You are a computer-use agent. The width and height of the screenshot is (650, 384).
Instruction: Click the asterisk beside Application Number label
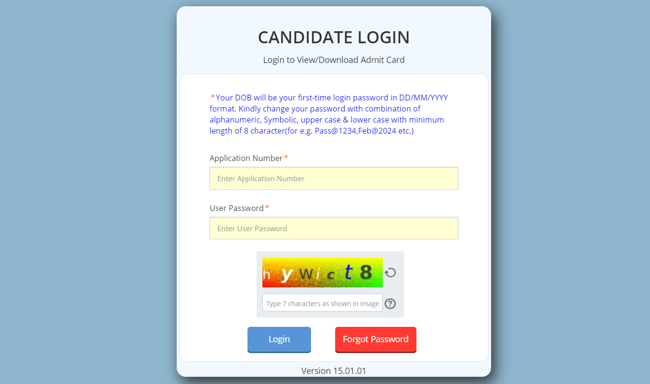tap(286, 158)
